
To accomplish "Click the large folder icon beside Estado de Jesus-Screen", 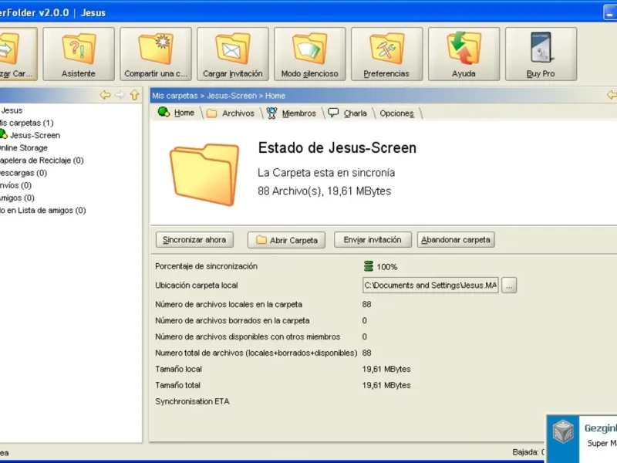I will click(204, 174).
